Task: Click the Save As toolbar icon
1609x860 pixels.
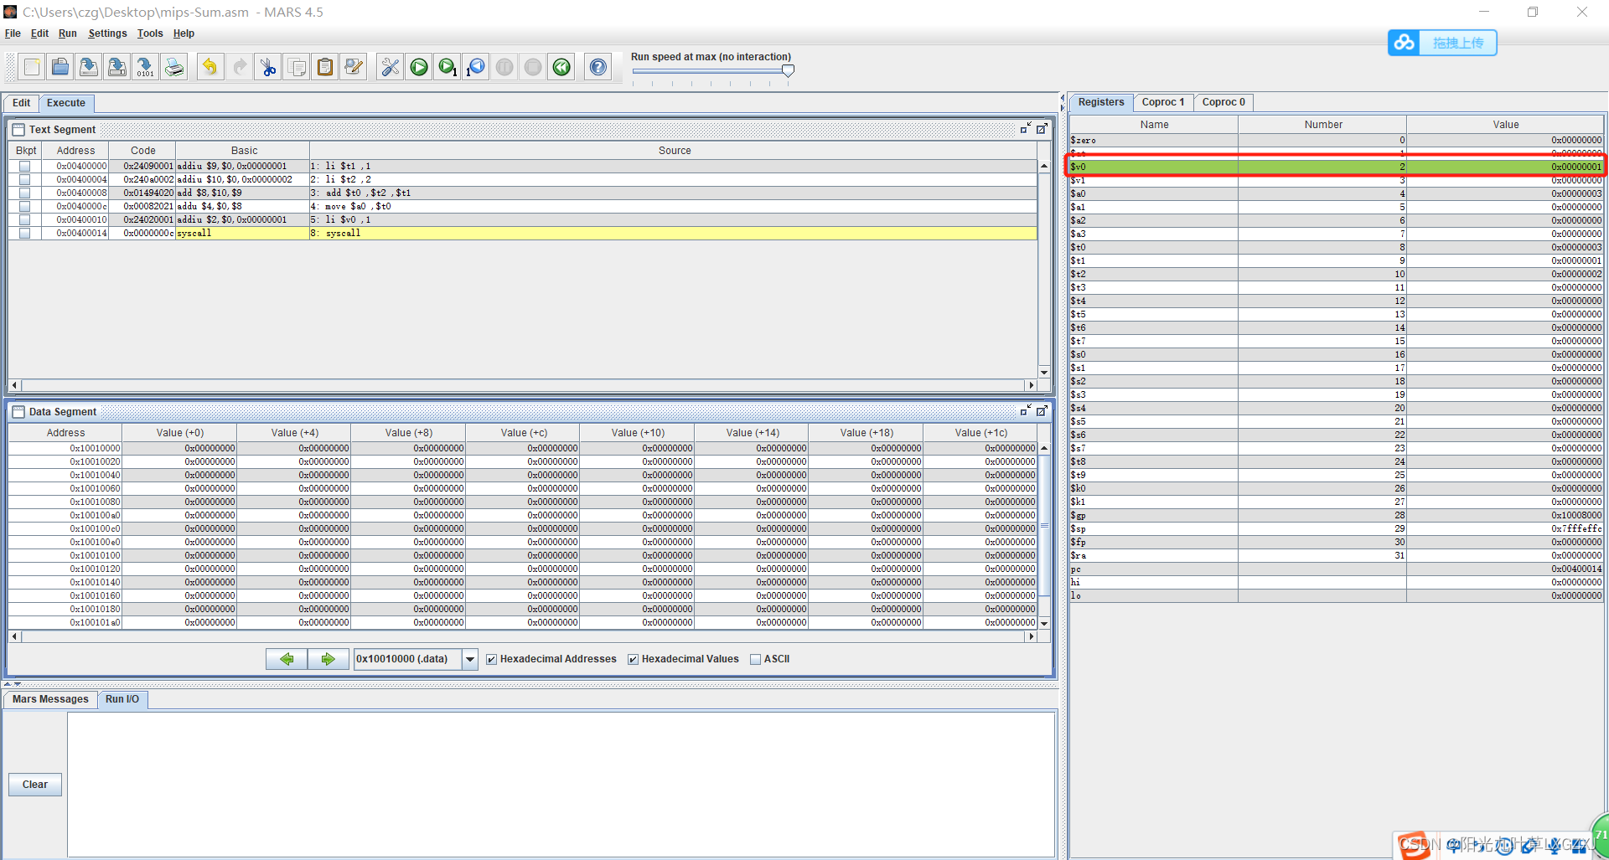Action: tap(117, 67)
